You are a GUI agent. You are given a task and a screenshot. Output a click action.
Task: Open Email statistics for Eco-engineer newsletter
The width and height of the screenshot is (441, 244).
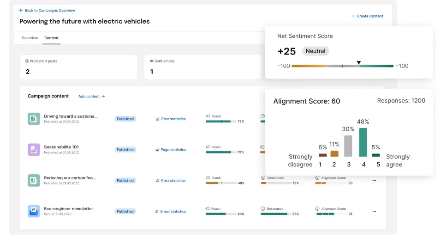pos(170,211)
